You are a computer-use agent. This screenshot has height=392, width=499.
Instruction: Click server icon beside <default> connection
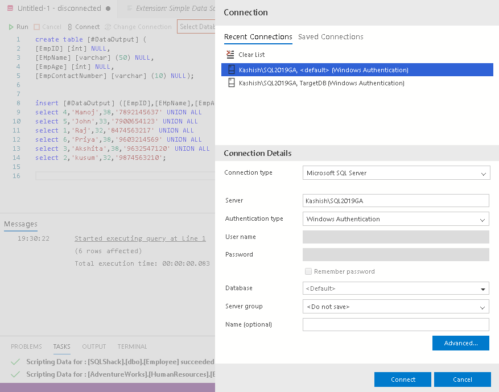[231, 70]
